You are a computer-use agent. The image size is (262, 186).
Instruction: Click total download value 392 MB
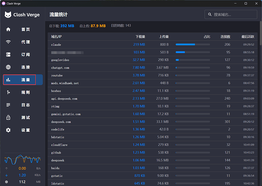click(x=67, y=26)
